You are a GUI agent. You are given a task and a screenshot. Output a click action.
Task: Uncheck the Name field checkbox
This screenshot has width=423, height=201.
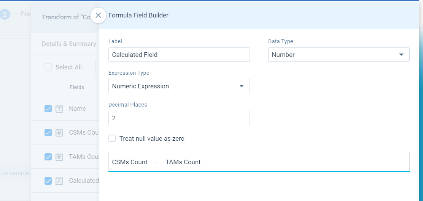48,109
